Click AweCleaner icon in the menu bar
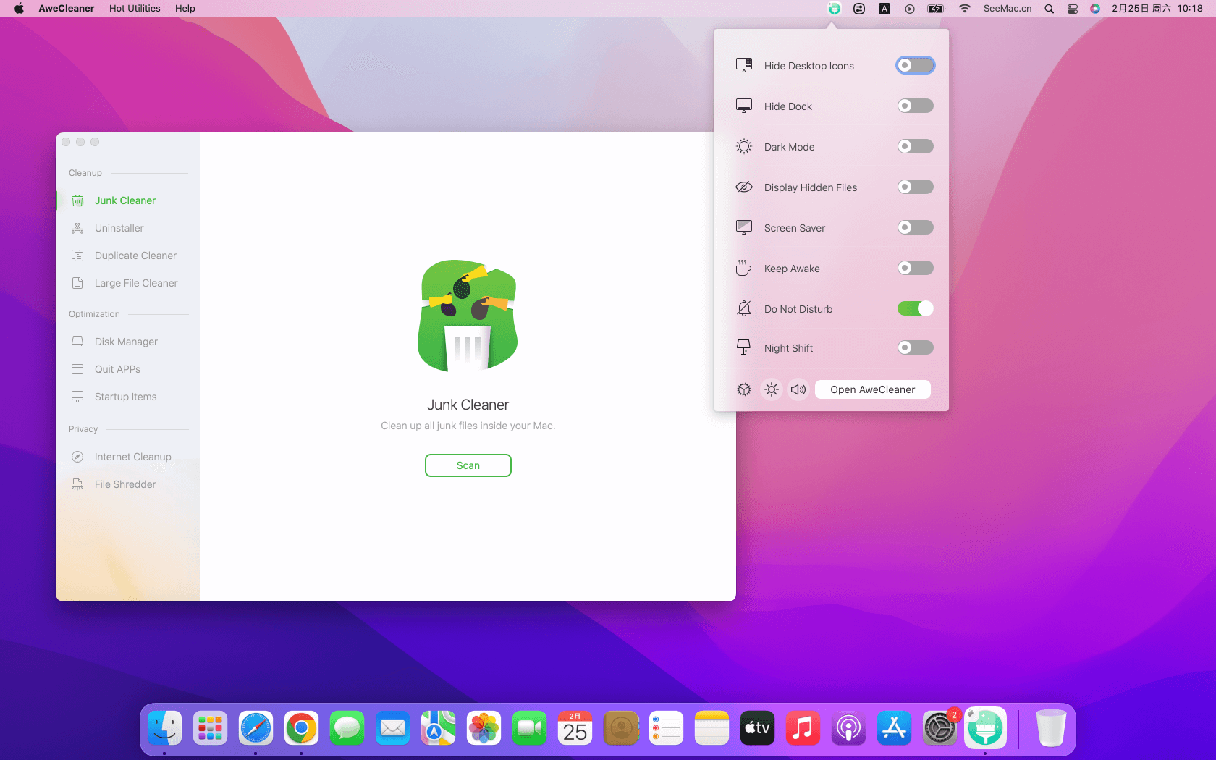The height and width of the screenshot is (760, 1216). (835, 9)
